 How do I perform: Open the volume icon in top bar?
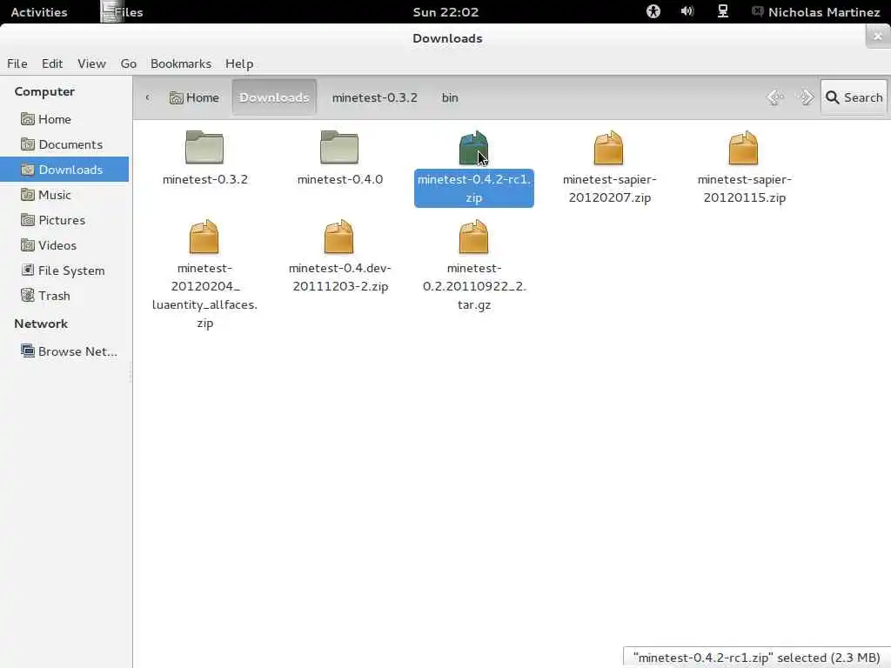(687, 11)
